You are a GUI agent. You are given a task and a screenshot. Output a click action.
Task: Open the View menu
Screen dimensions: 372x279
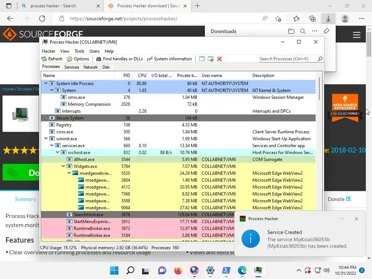65,51
